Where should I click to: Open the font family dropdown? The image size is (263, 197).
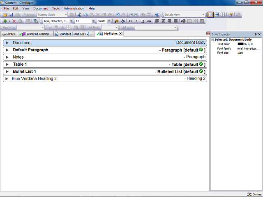pos(71,21)
